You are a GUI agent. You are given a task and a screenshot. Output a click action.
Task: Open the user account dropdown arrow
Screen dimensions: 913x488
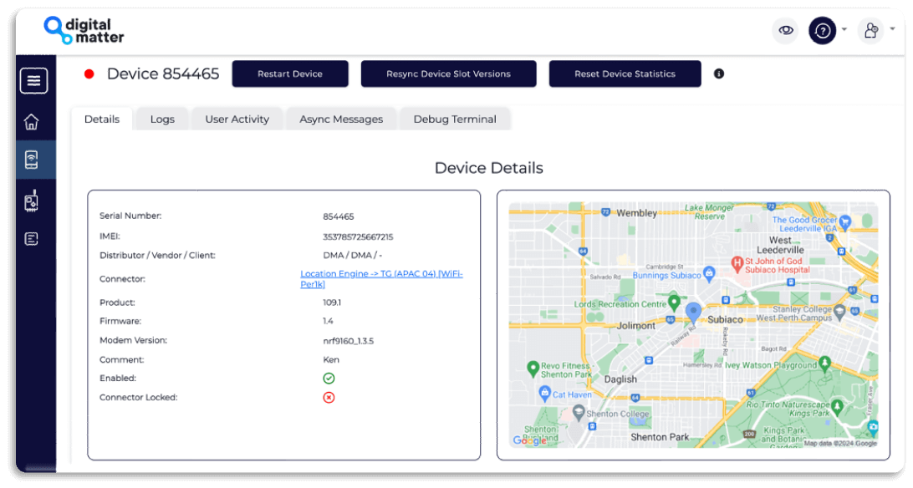pyautogui.click(x=891, y=28)
